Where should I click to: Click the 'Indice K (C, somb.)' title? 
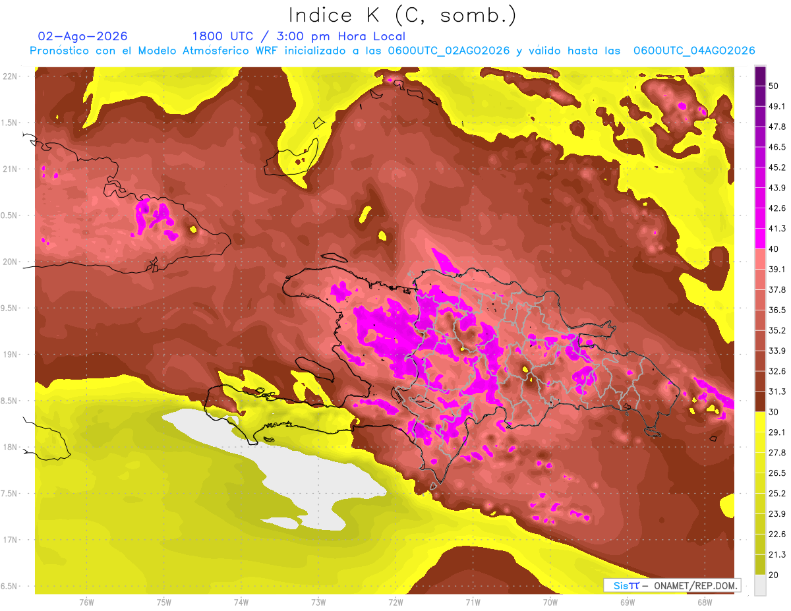[x=403, y=16]
